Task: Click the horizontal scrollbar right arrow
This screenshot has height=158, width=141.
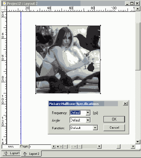Action: point(133,146)
